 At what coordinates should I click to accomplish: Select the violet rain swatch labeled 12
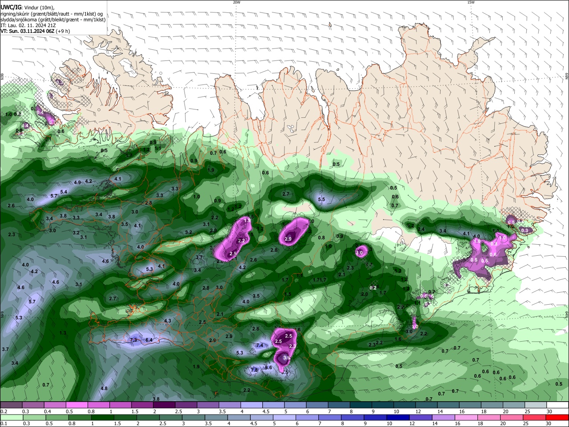(420, 417)
